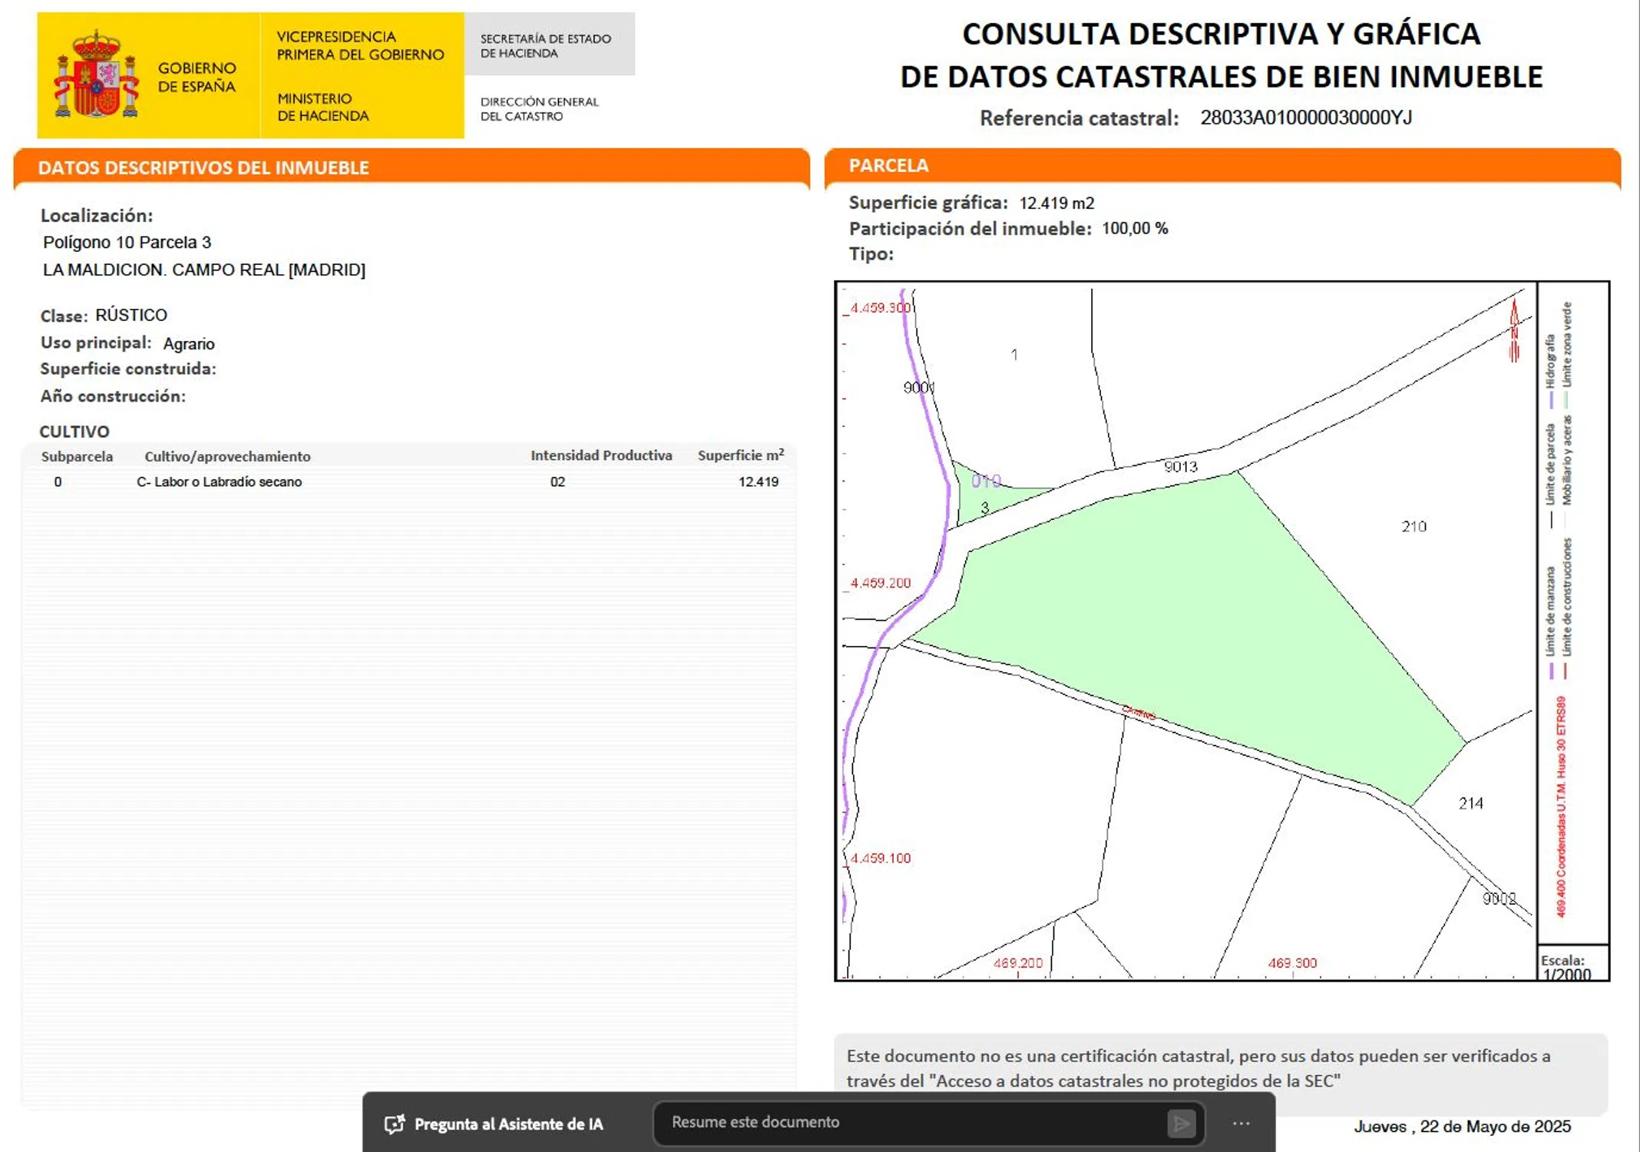Click 'Cultivo/aprovechamiento' column header
Image resolution: width=1640 pixels, height=1152 pixels.
[227, 456]
